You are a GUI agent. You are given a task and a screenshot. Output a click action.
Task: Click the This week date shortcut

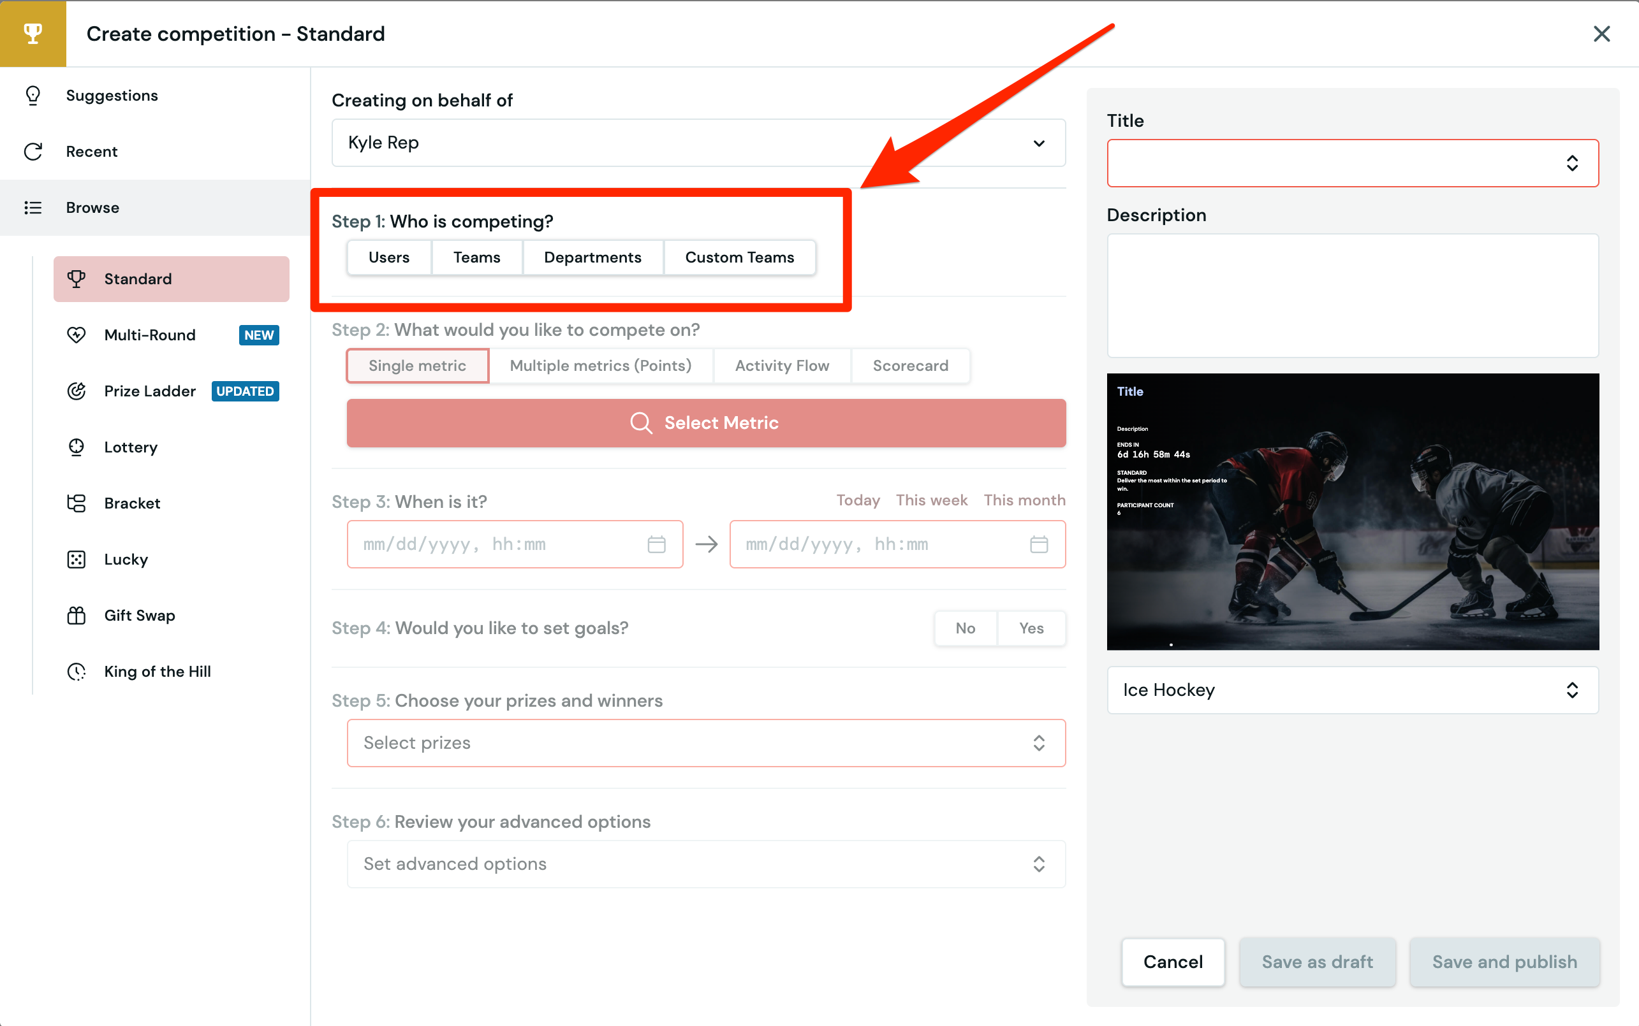[931, 500]
